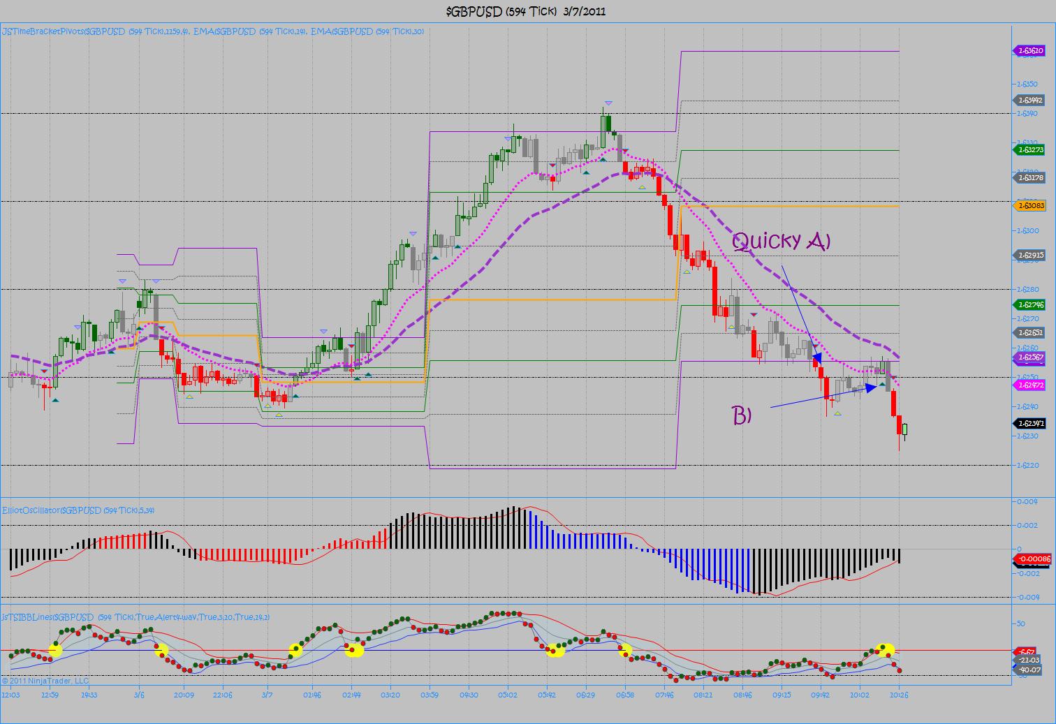Screen dimensions: 1056x724
Task: Click the 3/7 date axis label
Action: point(267,695)
